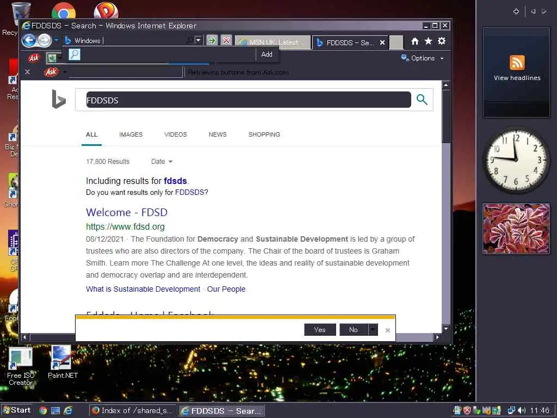Open the Date filter dropdown
This screenshot has width=557, height=418.
click(x=162, y=162)
